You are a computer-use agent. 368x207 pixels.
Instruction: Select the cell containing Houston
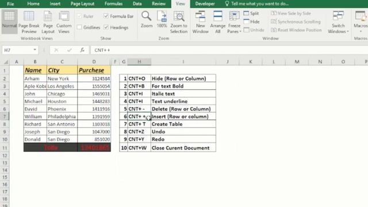point(62,101)
